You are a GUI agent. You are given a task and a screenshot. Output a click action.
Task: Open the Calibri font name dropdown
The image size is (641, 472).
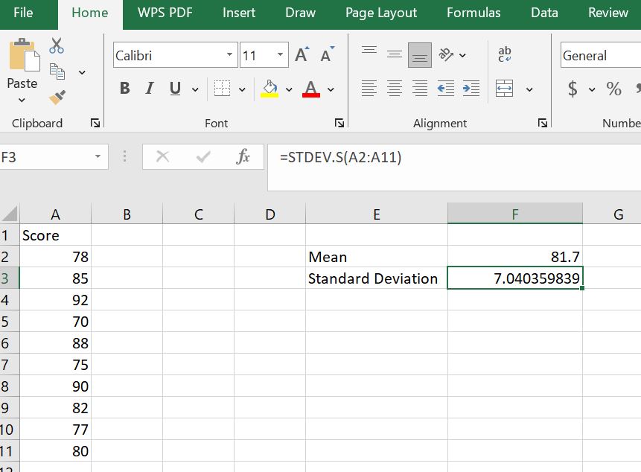point(229,54)
